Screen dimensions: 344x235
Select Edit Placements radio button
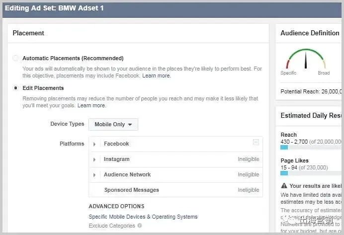tap(15, 88)
